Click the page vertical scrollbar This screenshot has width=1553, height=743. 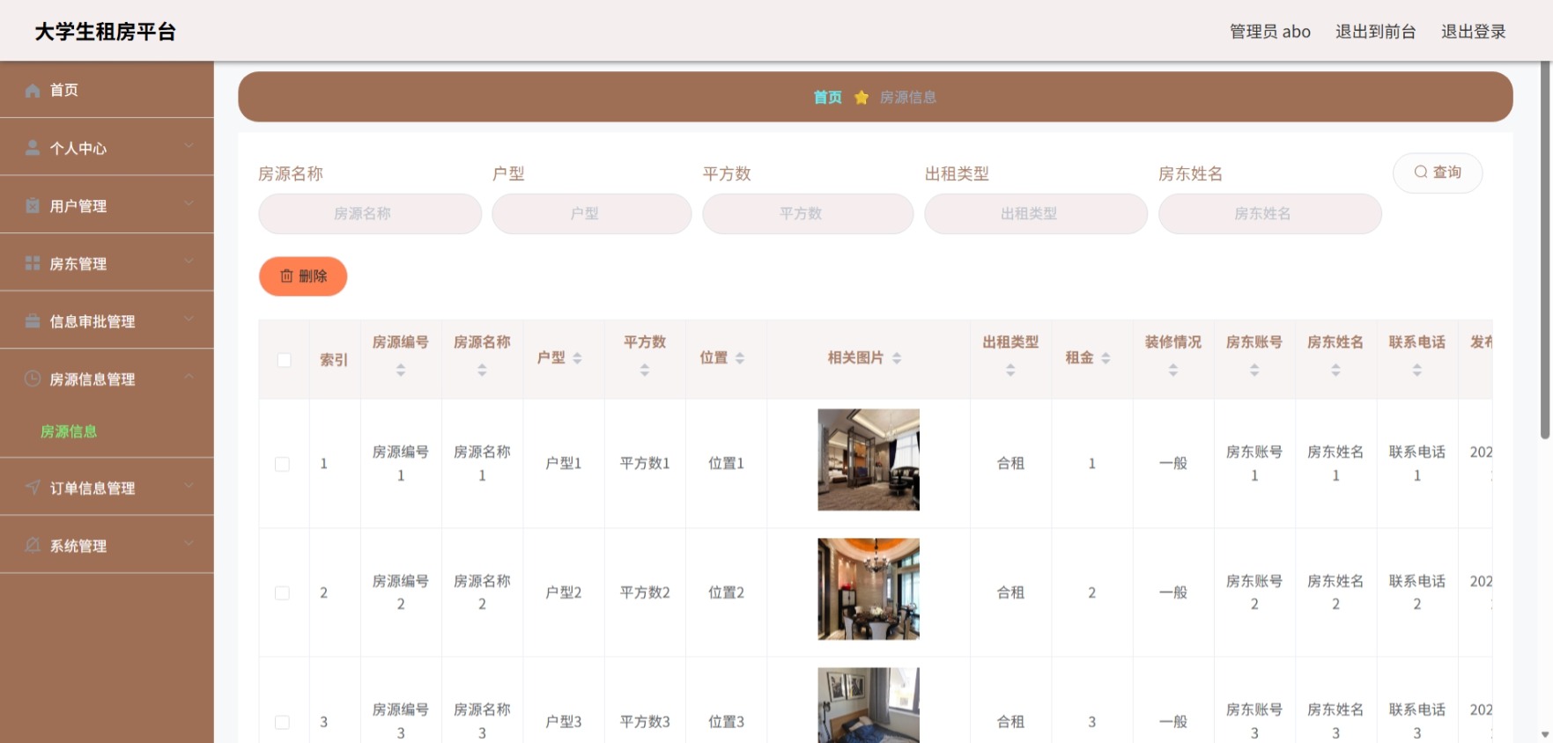[1545, 251]
